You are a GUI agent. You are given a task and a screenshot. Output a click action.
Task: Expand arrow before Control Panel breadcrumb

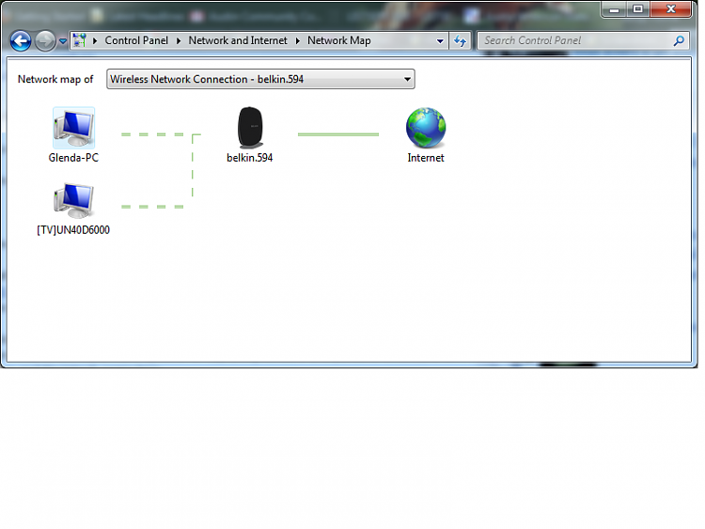coord(95,41)
